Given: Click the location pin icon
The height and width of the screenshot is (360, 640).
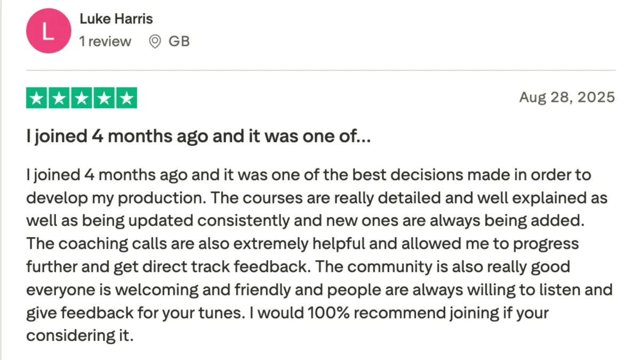Looking at the screenshot, I should [155, 42].
